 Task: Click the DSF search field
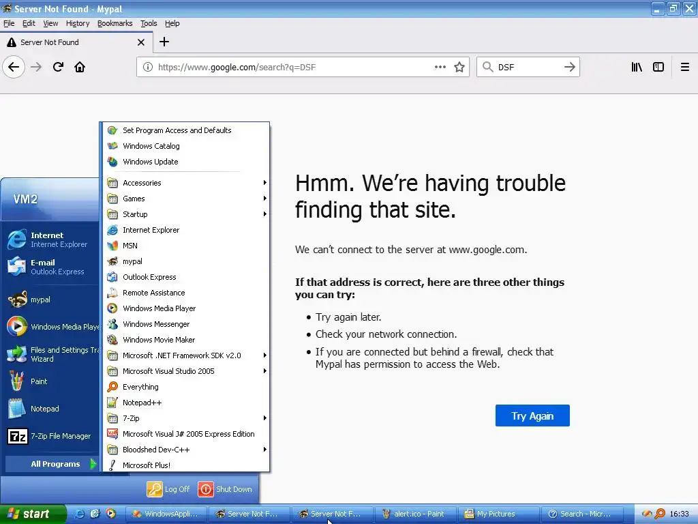528,68
